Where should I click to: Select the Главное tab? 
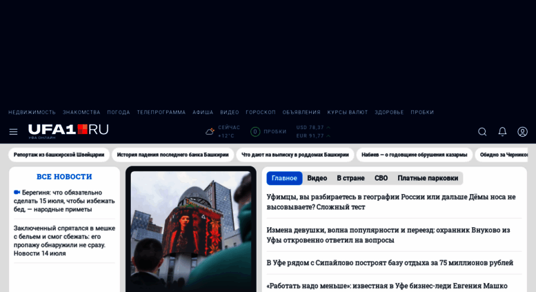(x=284, y=178)
